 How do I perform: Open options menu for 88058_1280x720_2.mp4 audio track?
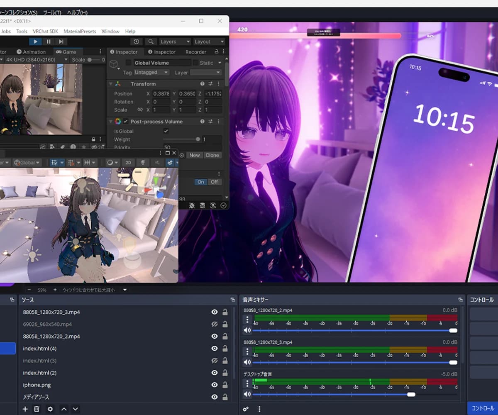pyautogui.click(x=247, y=320)
